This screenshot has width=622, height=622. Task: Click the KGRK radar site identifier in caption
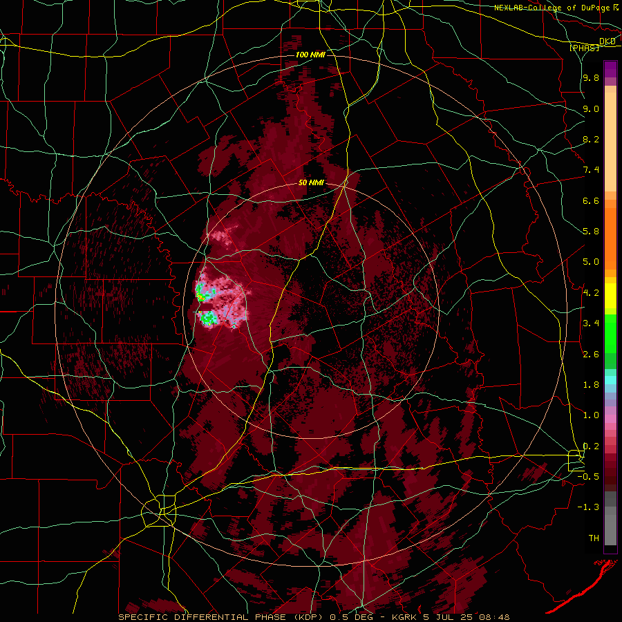tap(406, 617)
